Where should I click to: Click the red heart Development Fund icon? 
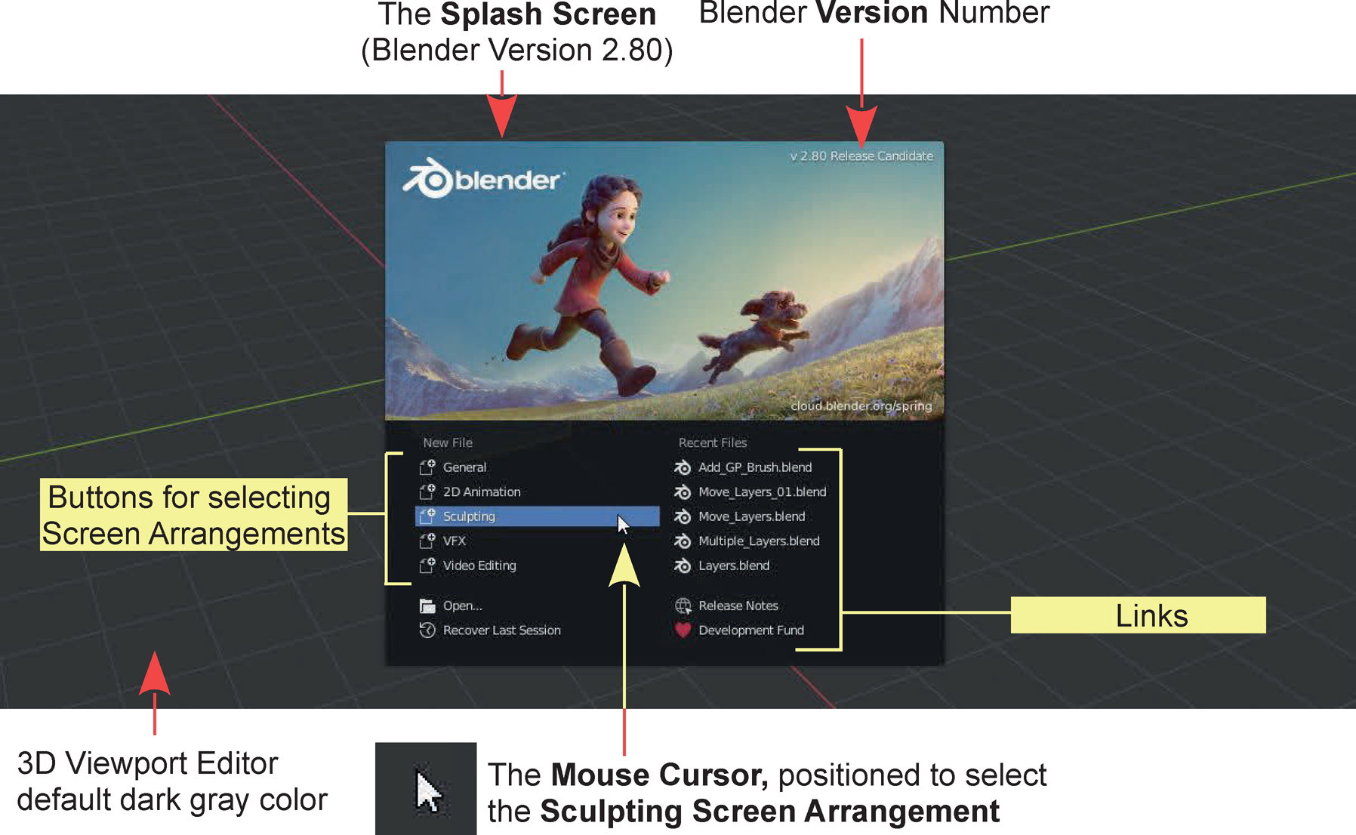coord(683,630)
